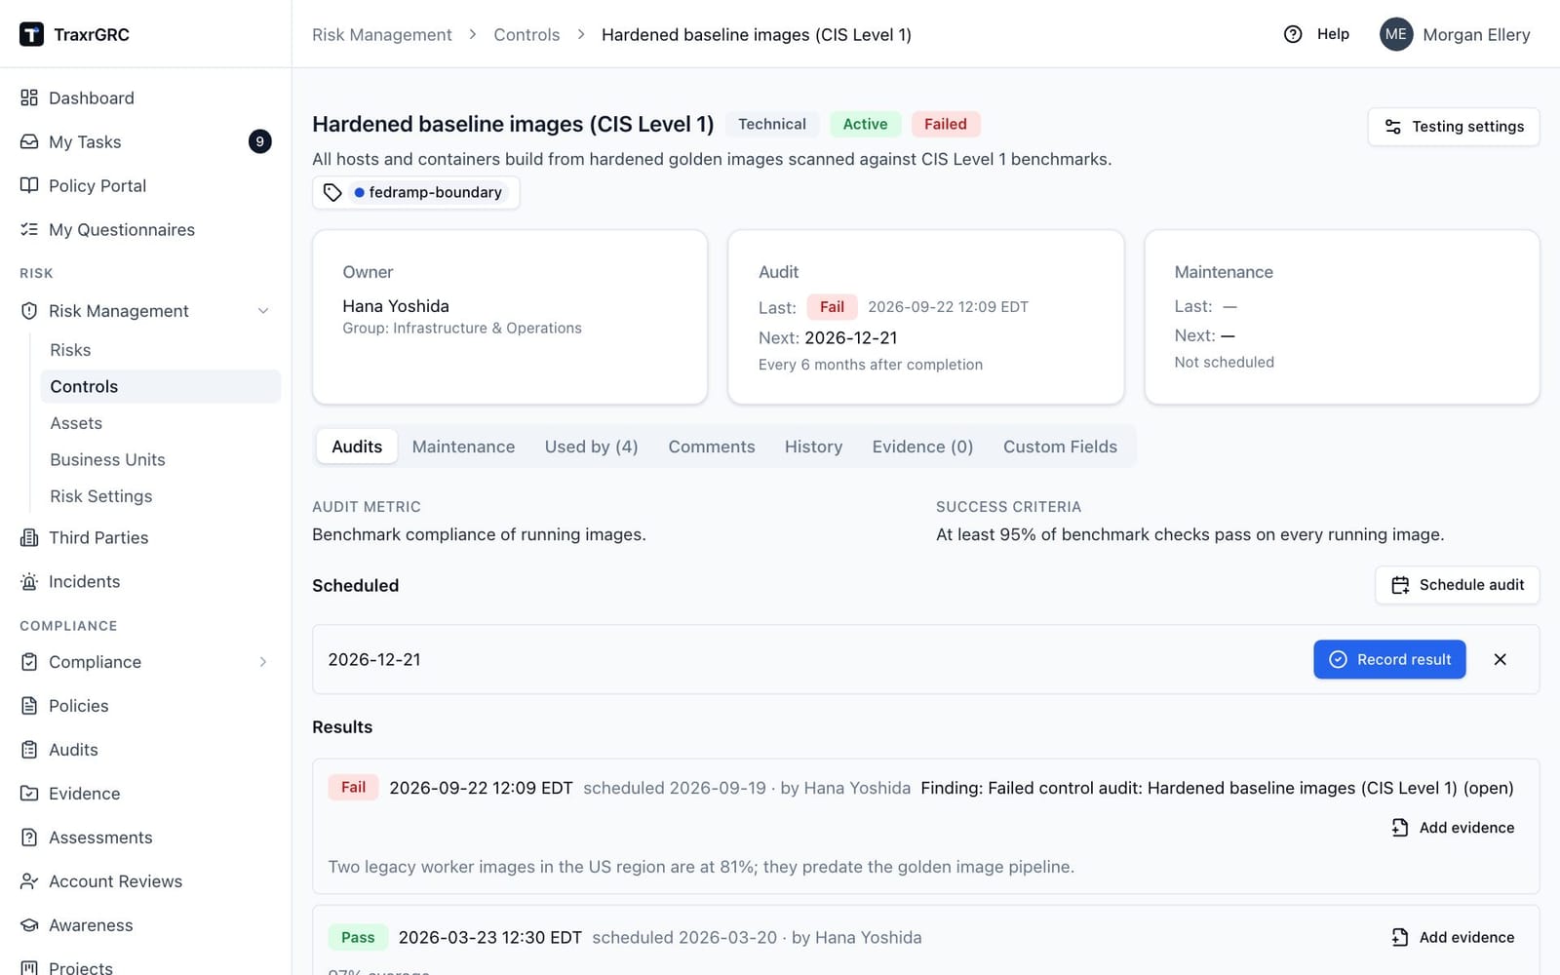The image size is (1560, 975).
Task: Open the Evidence (0) tab
Action: tap(922, 447)
